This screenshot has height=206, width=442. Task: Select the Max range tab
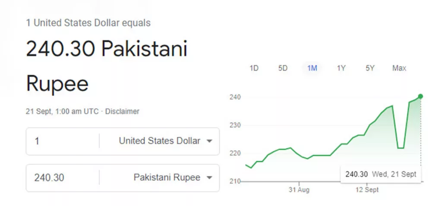pyautogui.click(x=399, y=68)
